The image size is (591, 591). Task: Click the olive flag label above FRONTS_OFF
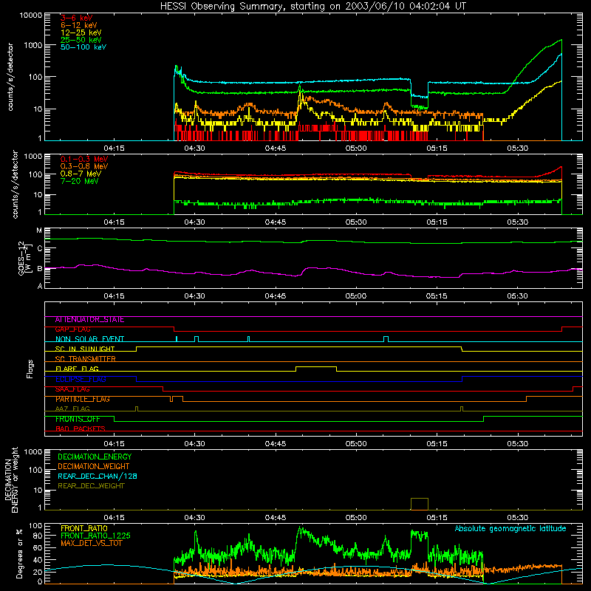[72, 409]
